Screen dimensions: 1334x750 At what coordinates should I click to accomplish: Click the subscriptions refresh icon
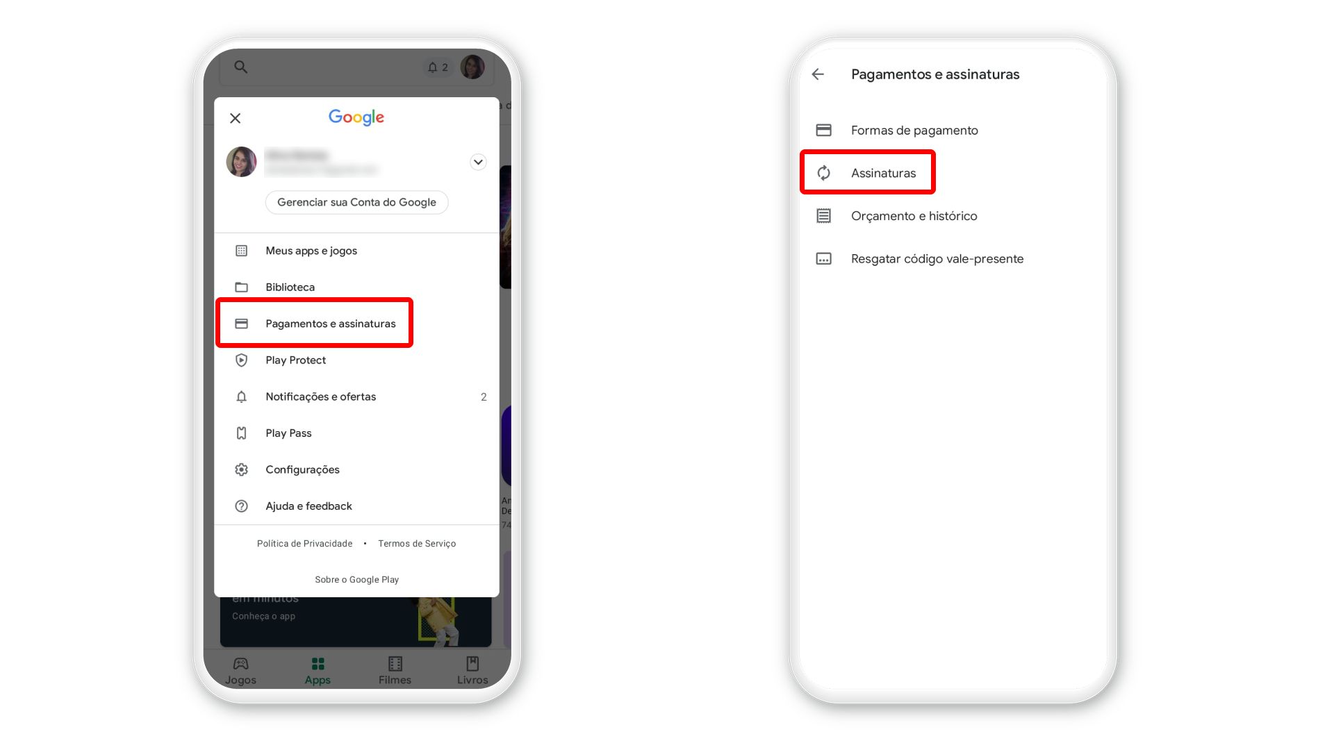point(823,172)
